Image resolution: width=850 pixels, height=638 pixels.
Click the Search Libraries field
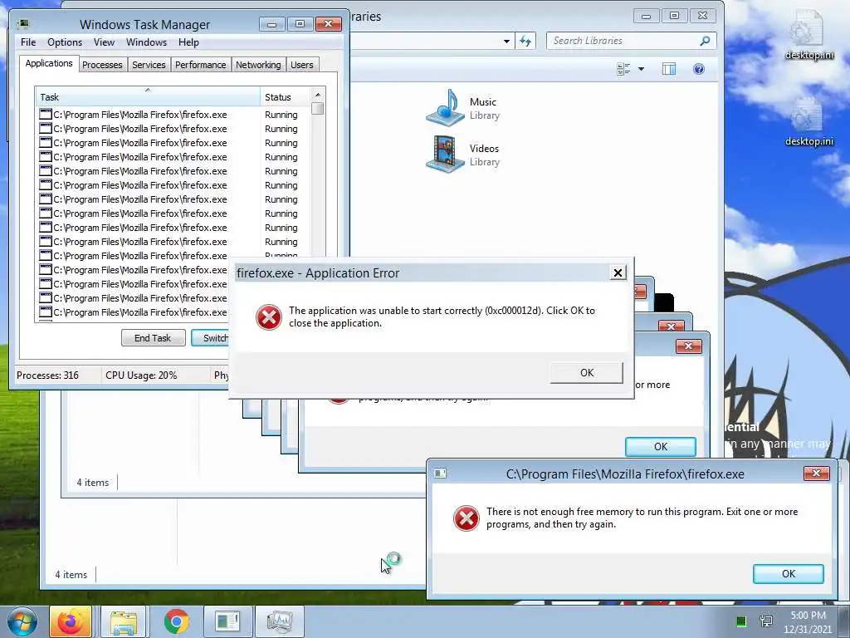click(632, 41)
